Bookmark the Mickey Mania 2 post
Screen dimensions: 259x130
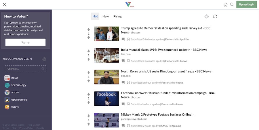[x=128, y=126]
